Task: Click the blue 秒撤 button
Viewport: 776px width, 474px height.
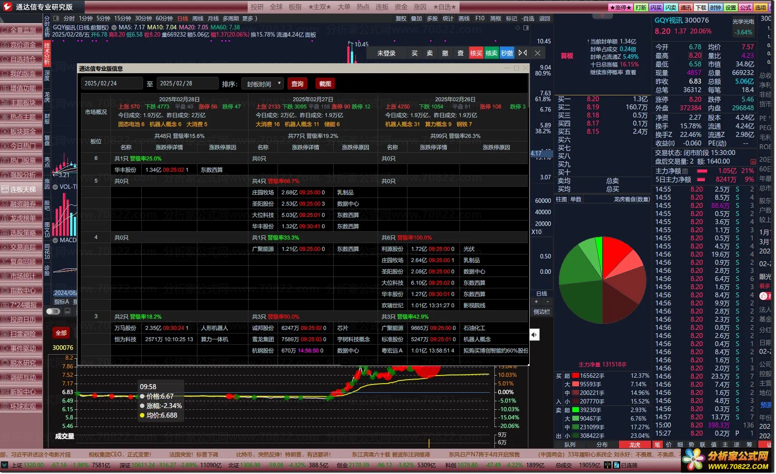Action: pyautogui.click(x=507, y=53)
